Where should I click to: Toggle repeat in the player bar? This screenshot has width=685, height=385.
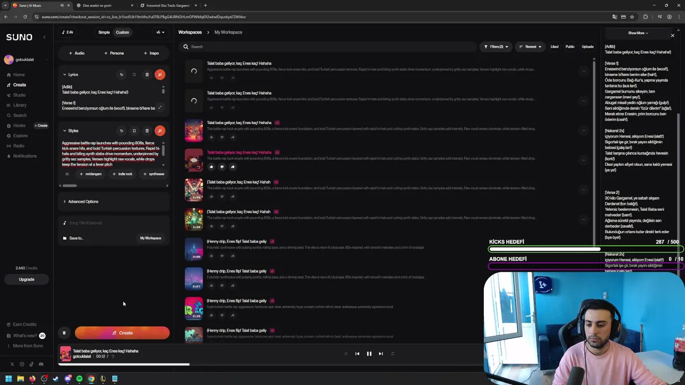(x=392, y=353)
